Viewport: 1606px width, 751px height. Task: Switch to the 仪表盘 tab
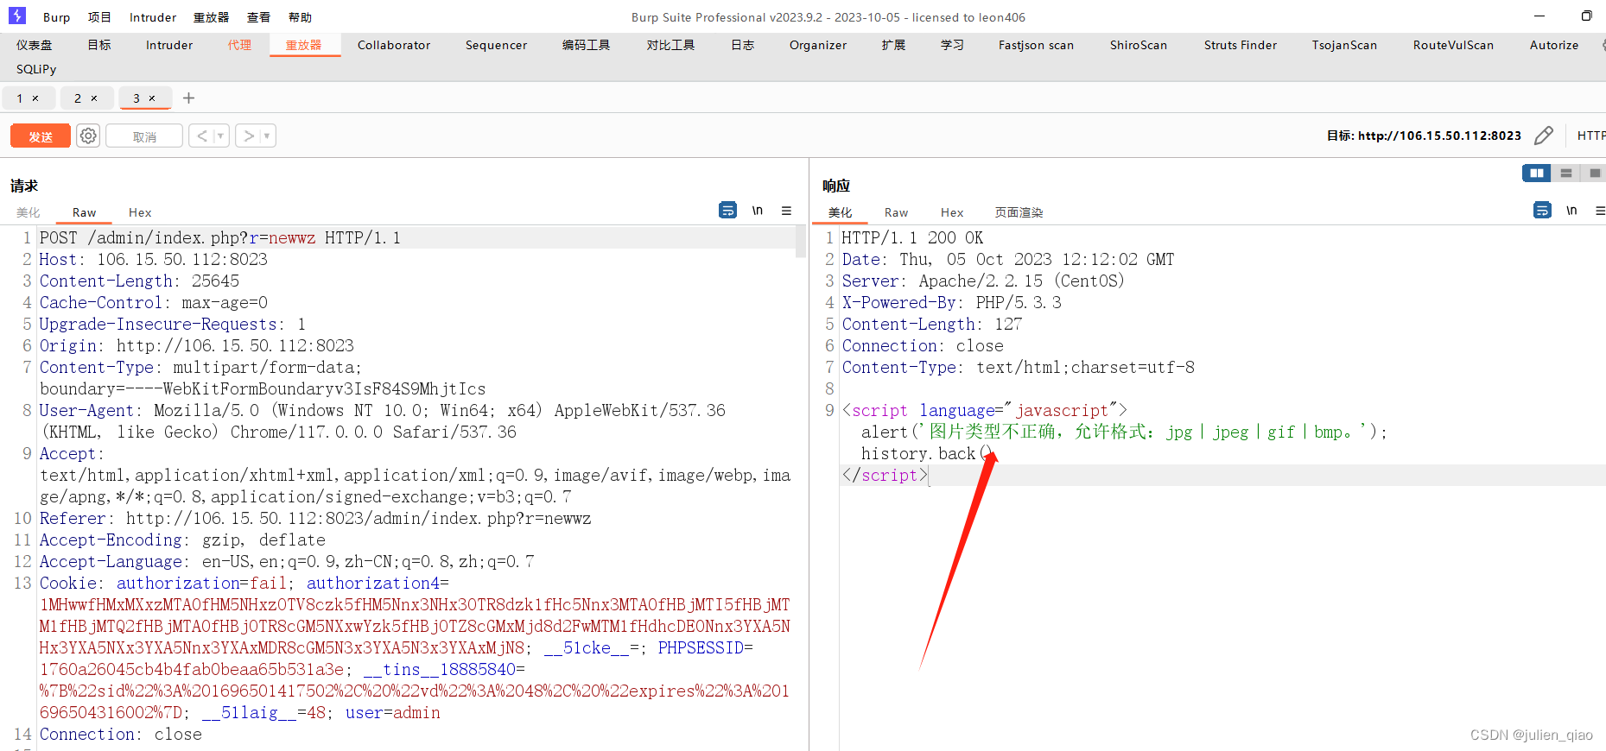click(34, 45)
